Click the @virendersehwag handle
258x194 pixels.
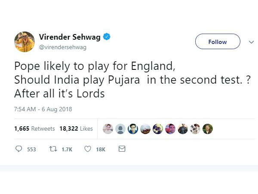click(x=63, y=47)
